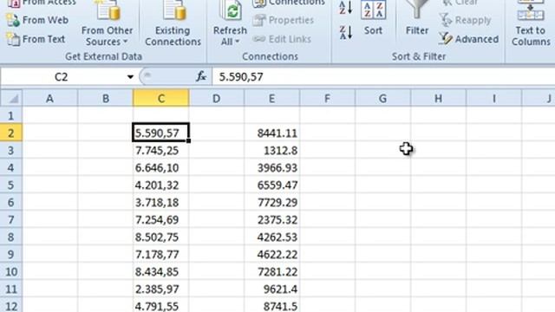Select column A header
Image resolution: width=555 pixels, height=312 pixels.
coord(50,98)
